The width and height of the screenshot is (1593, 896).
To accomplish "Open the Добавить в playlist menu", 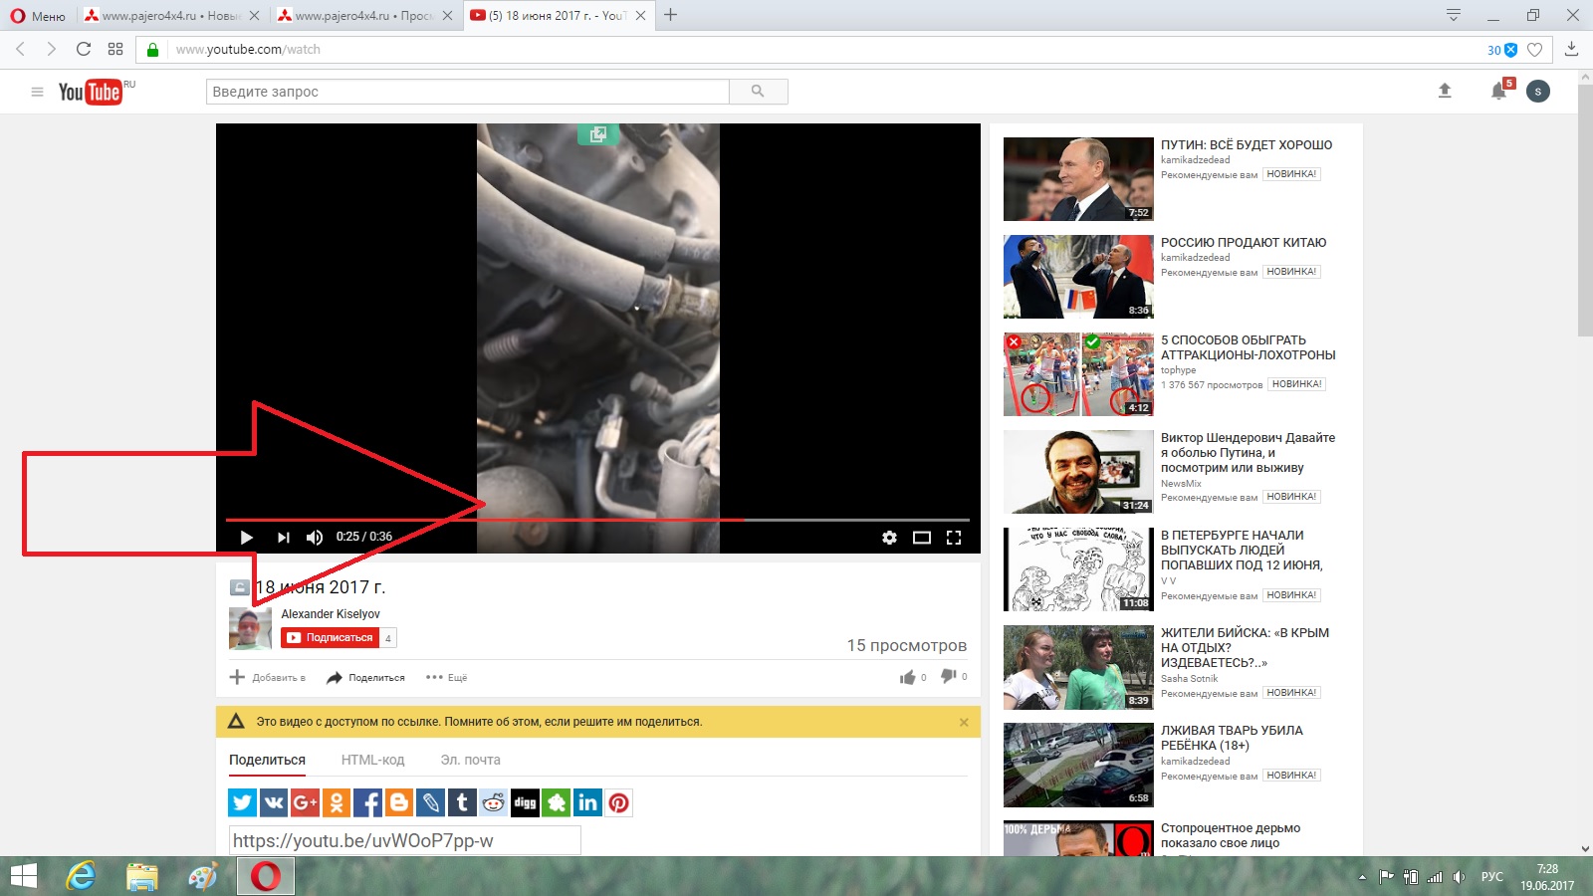I will [x=268, y=678].
